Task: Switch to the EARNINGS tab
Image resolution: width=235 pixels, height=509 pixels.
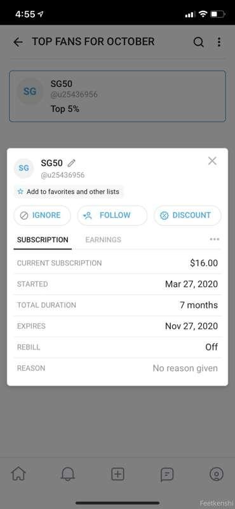Action: 103,240
